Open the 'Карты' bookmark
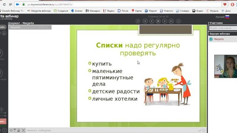This screenshot has width=237, height=133. point(137,11)
